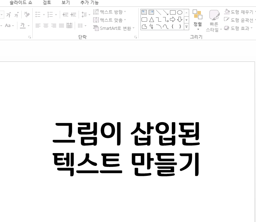
Task: Decrease font size with smaller 가 icon
Action: [16, 15]
